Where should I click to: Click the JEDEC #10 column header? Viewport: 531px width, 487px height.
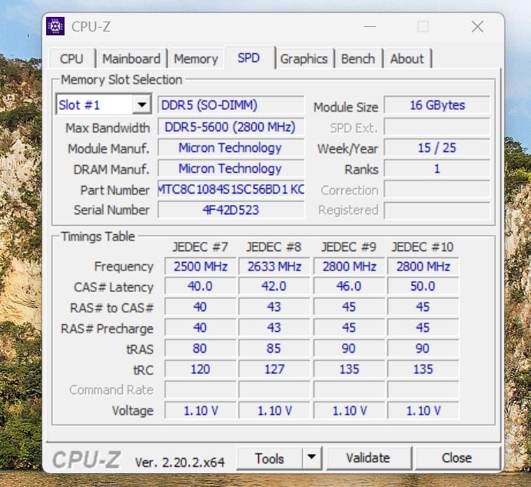point(423,247)
